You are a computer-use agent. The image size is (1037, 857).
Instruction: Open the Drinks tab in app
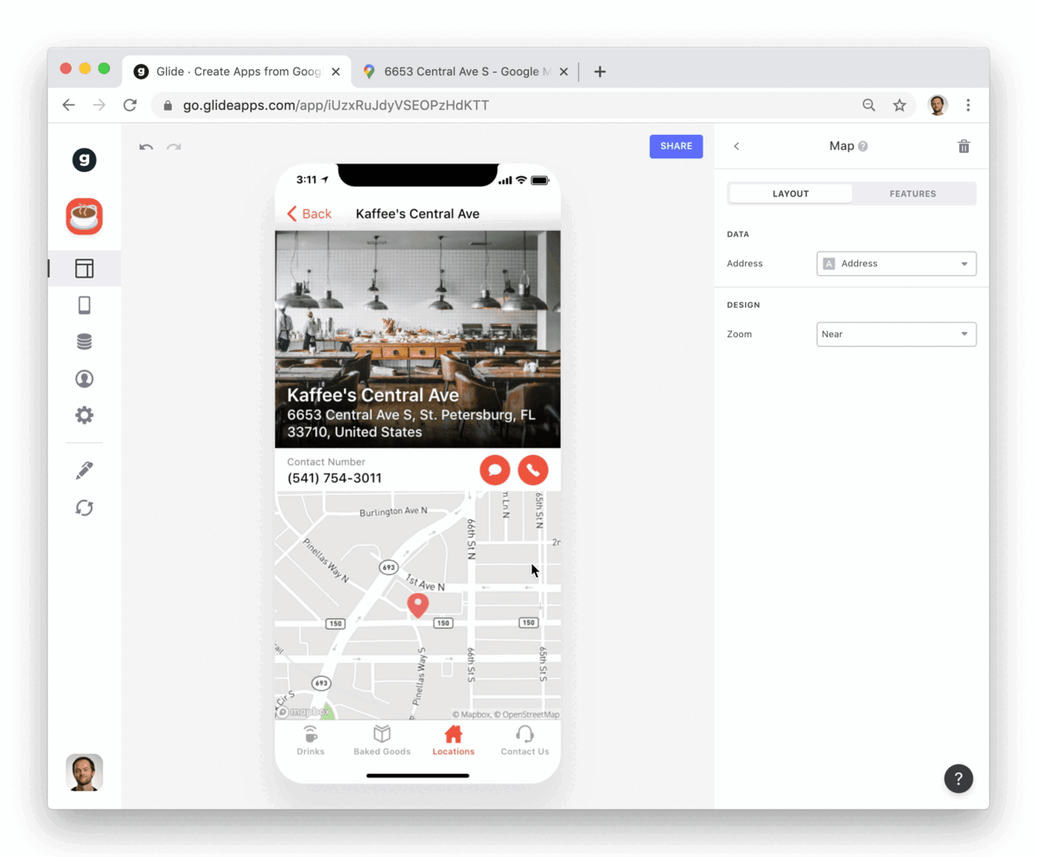click(x=310, y=741)
